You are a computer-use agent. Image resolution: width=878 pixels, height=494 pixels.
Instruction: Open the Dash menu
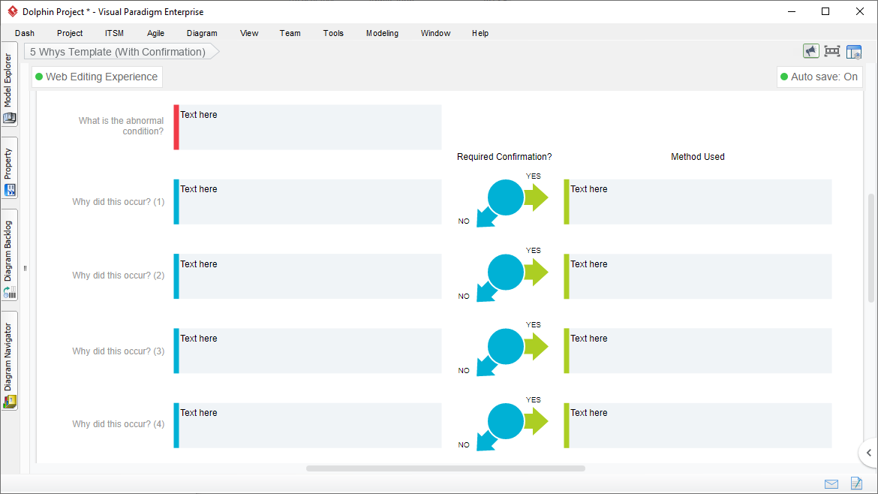coord(25,33)
